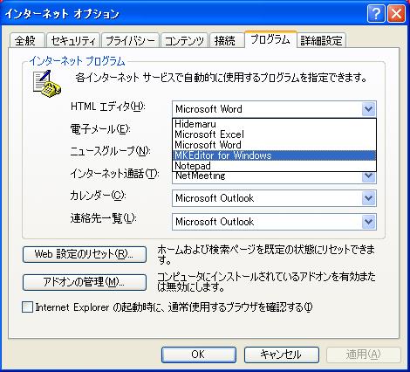This screenshot has height=372, width=410.
Task: Expand the Internet call NetMeeting dropdown arrow
Action: 368,176
